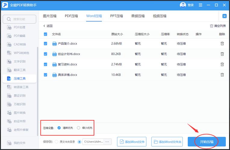Image resolution: width=230 pixels, height=150 pixels.
Task: Click 开始压缩 button
Action: point(207,142)
